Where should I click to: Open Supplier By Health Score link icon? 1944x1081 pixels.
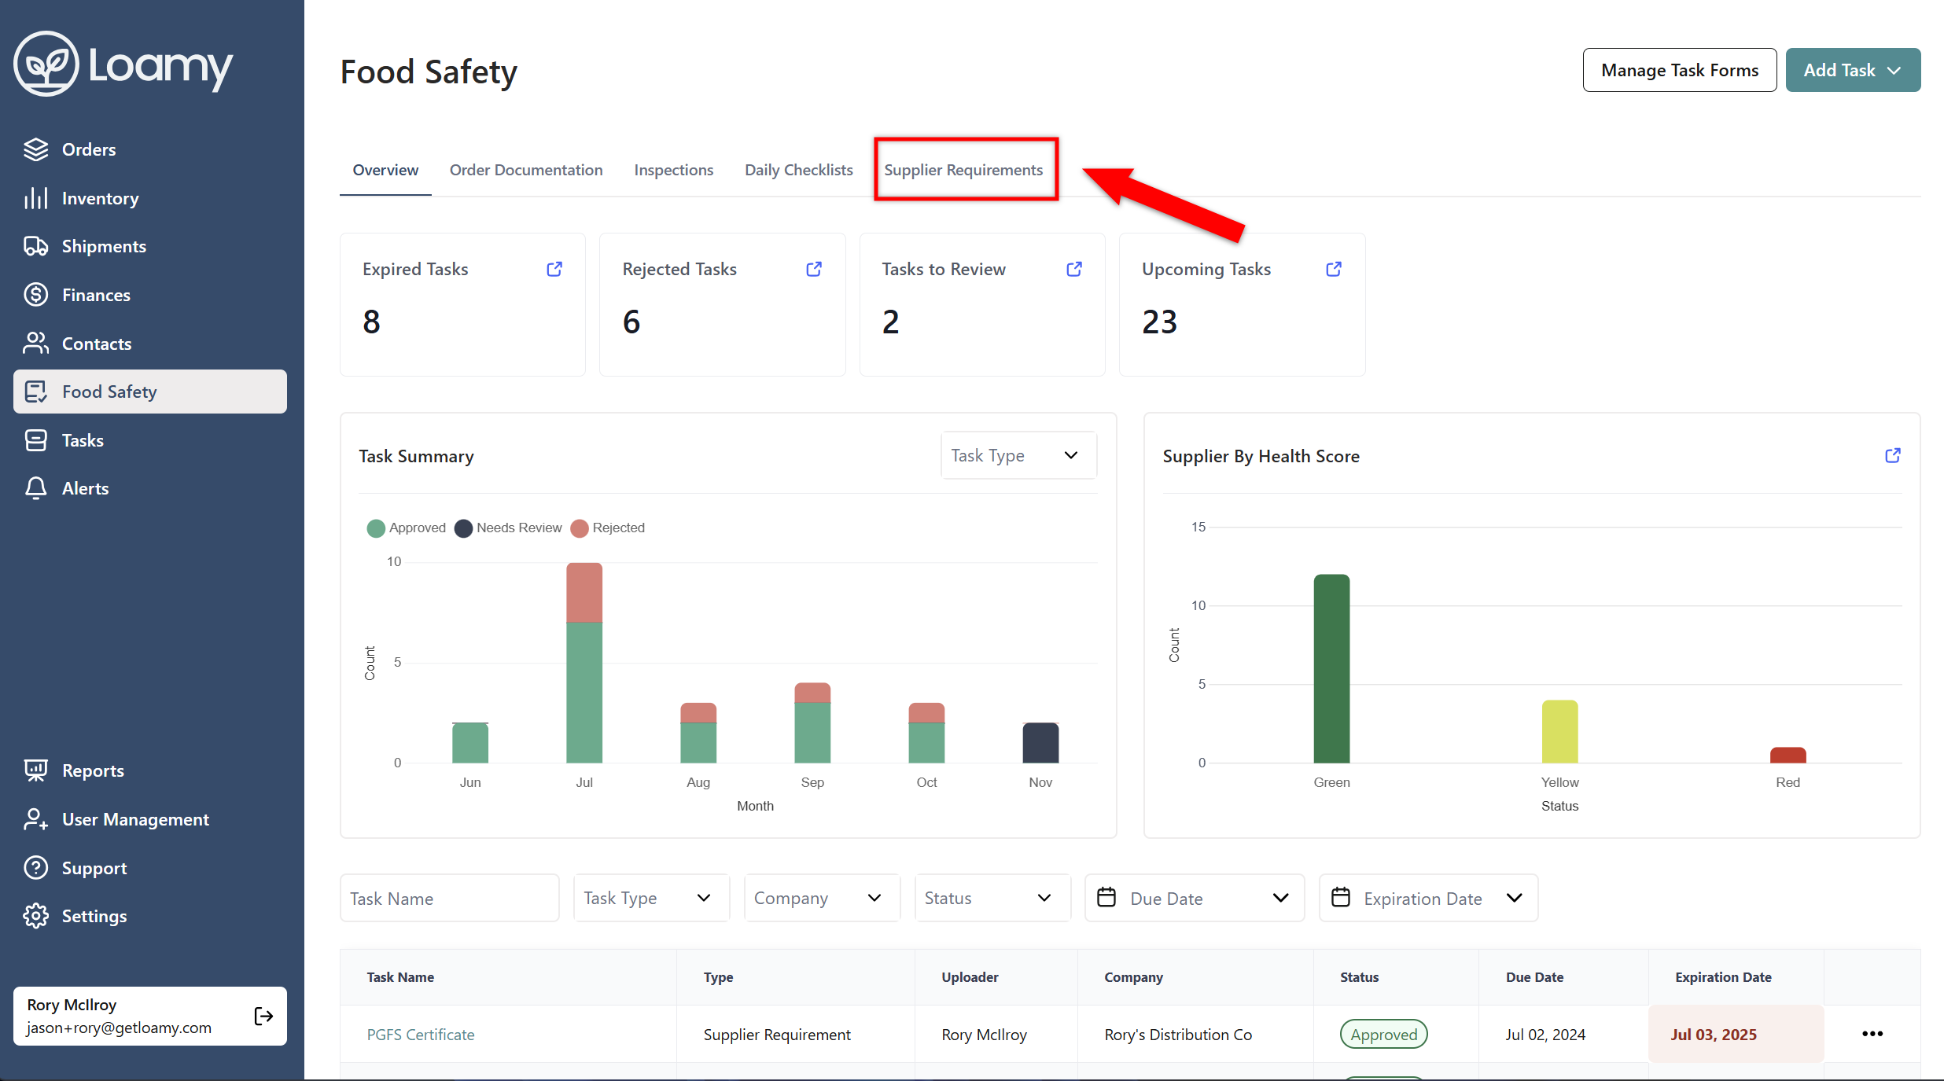coord(1893,455)
